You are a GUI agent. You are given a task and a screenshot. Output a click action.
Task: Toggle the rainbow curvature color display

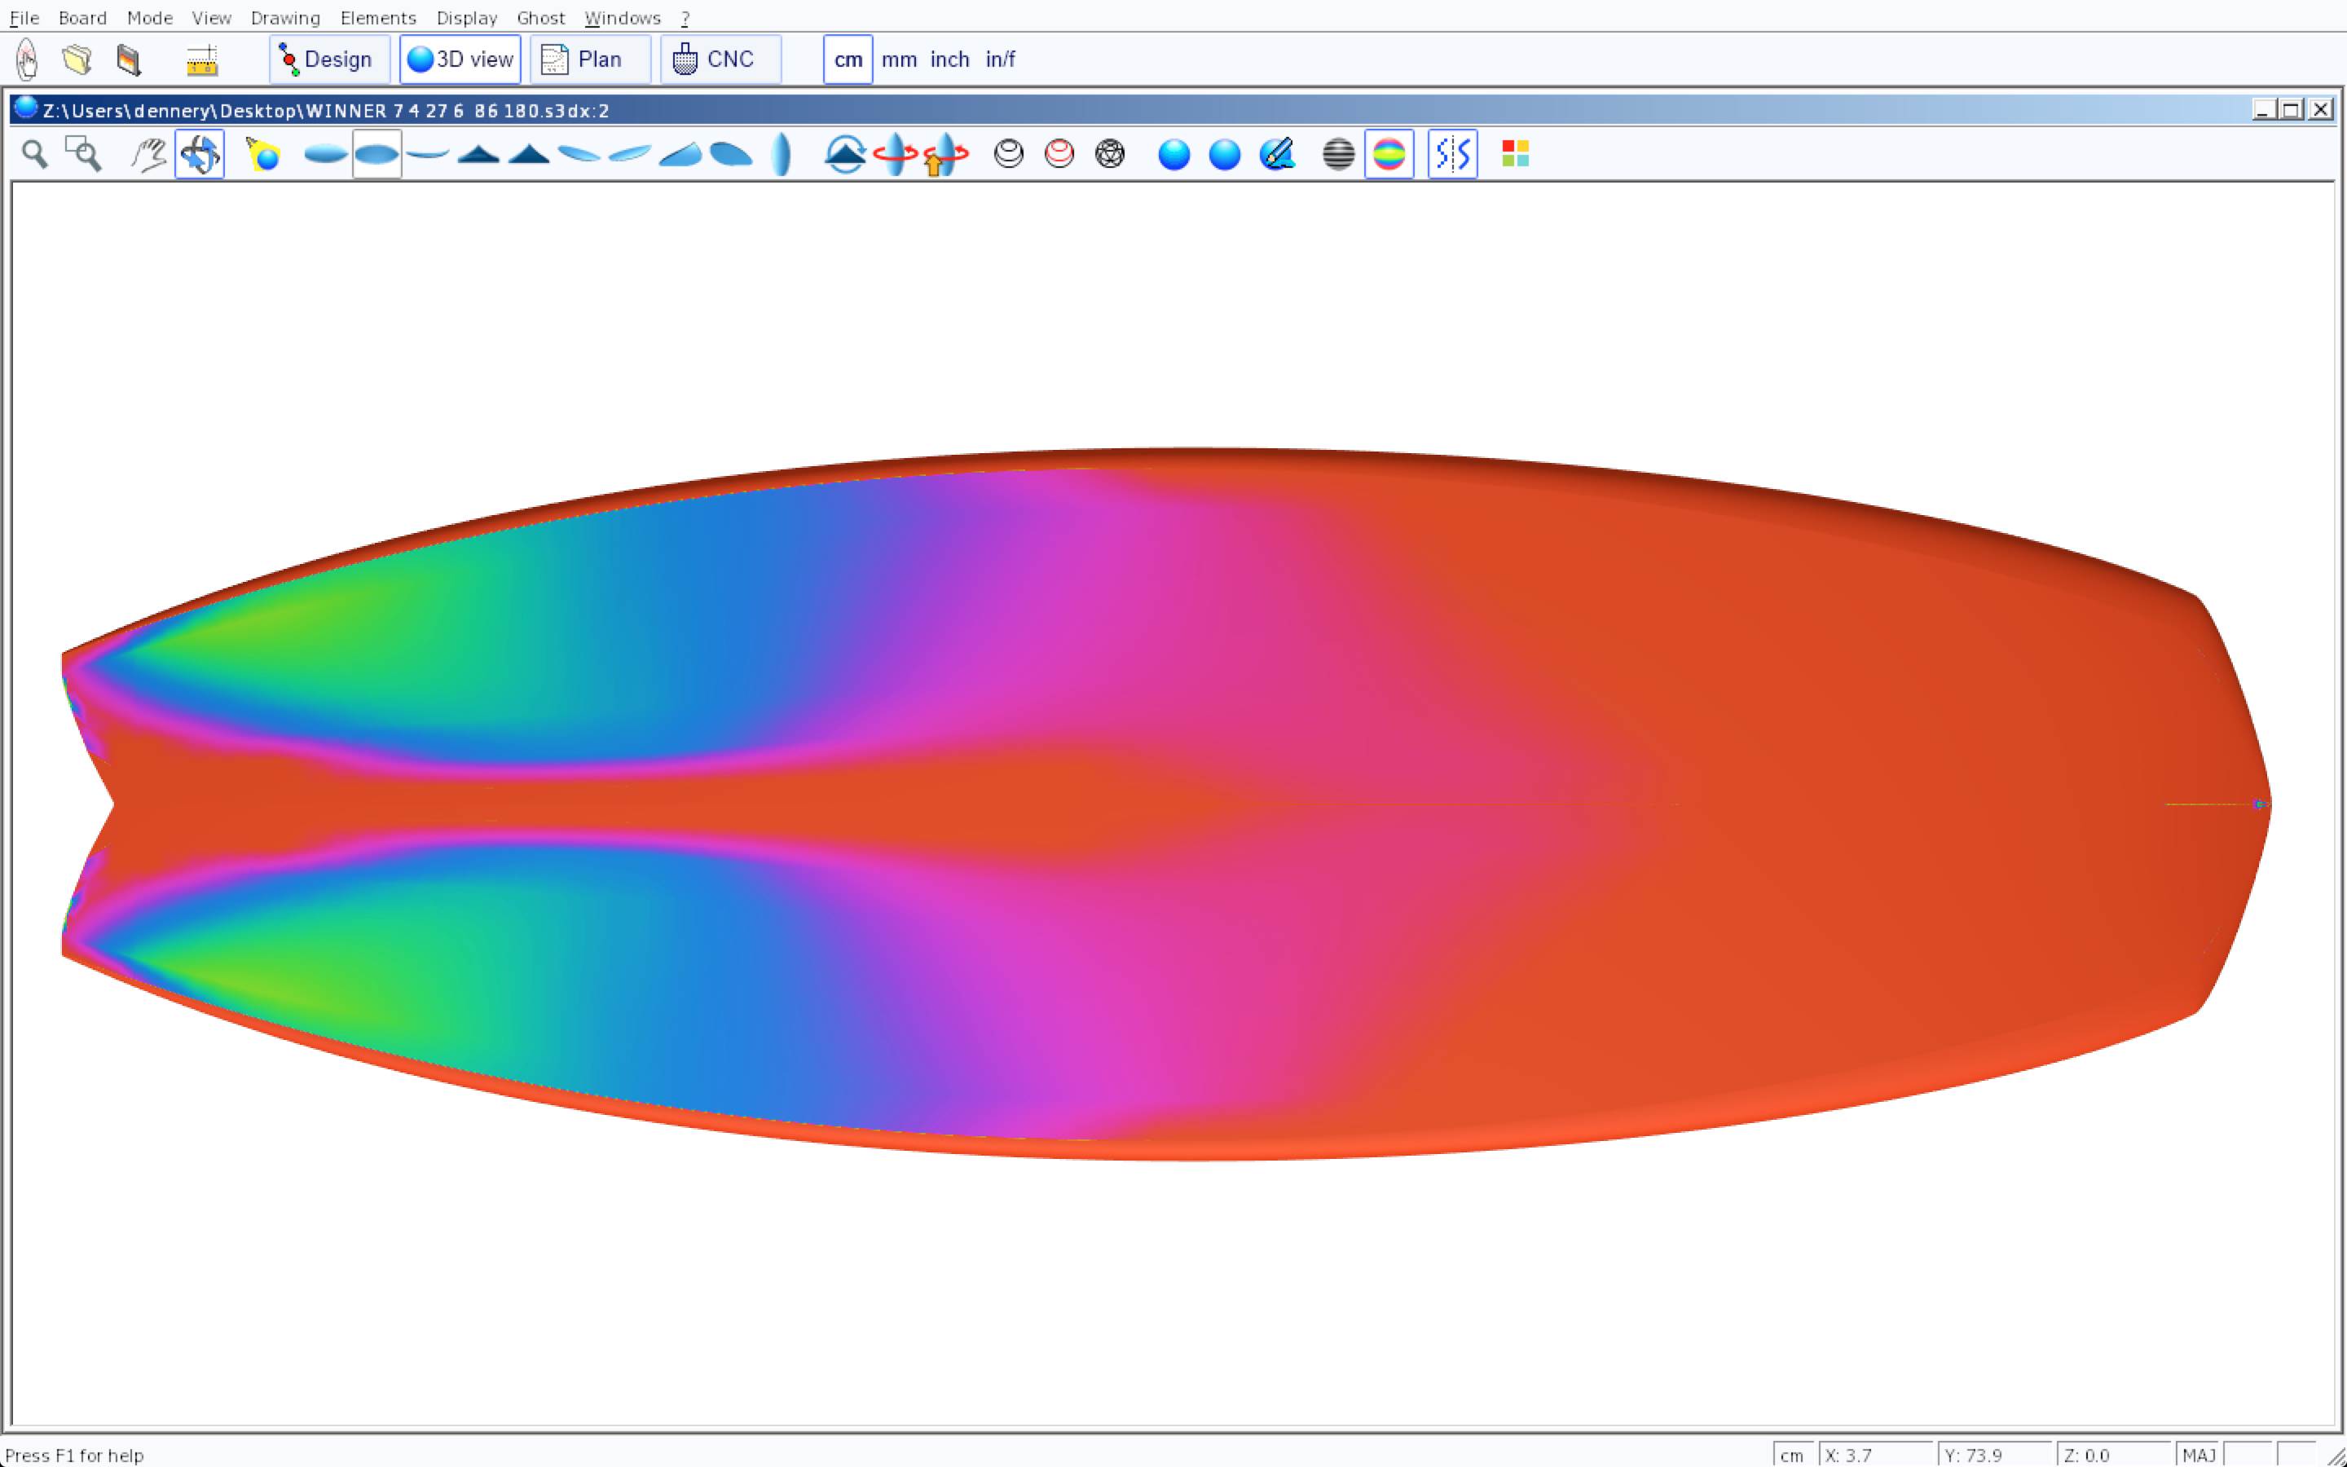click(1389, 153)
